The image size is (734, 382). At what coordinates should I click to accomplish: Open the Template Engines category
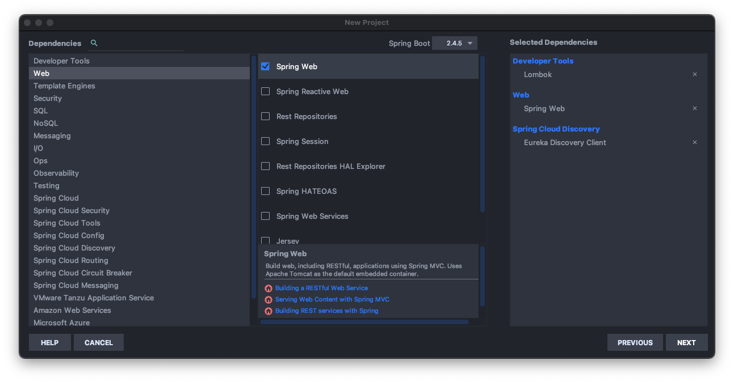click(x=139, y=86)
